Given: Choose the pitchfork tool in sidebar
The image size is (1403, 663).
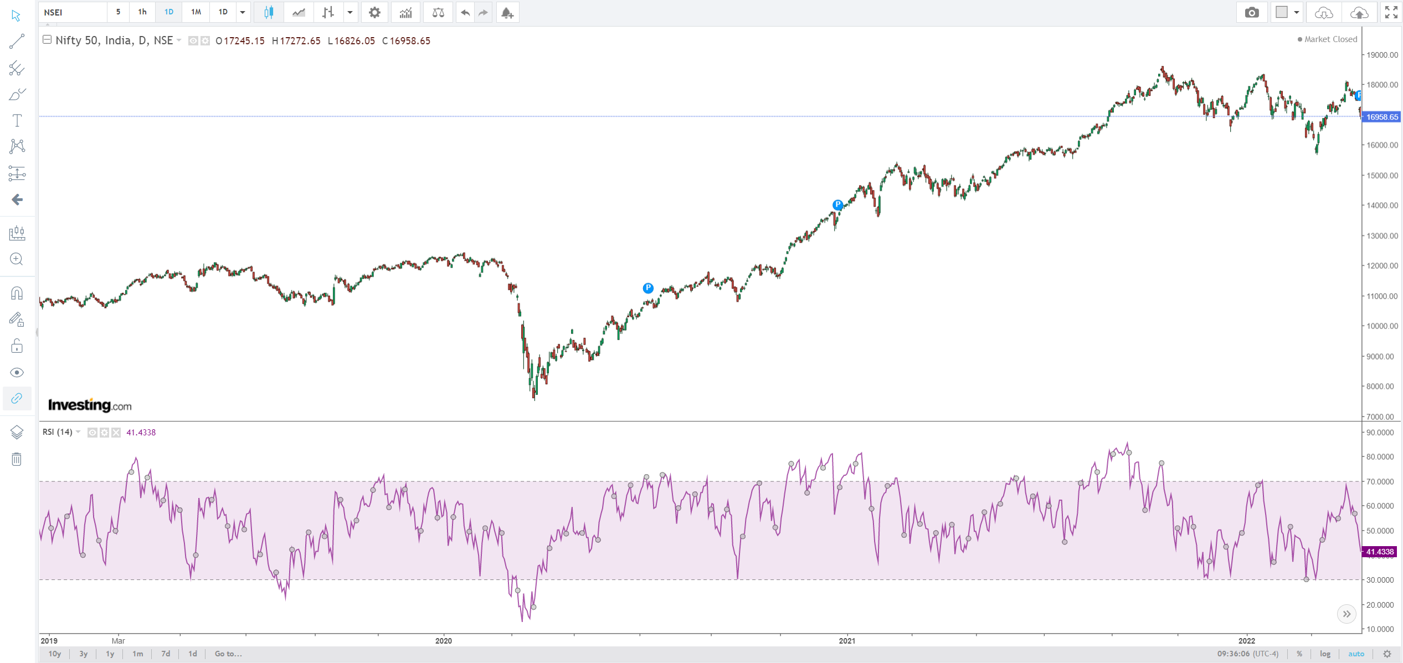Looking at the screenshot, I should tap(17, 68).
